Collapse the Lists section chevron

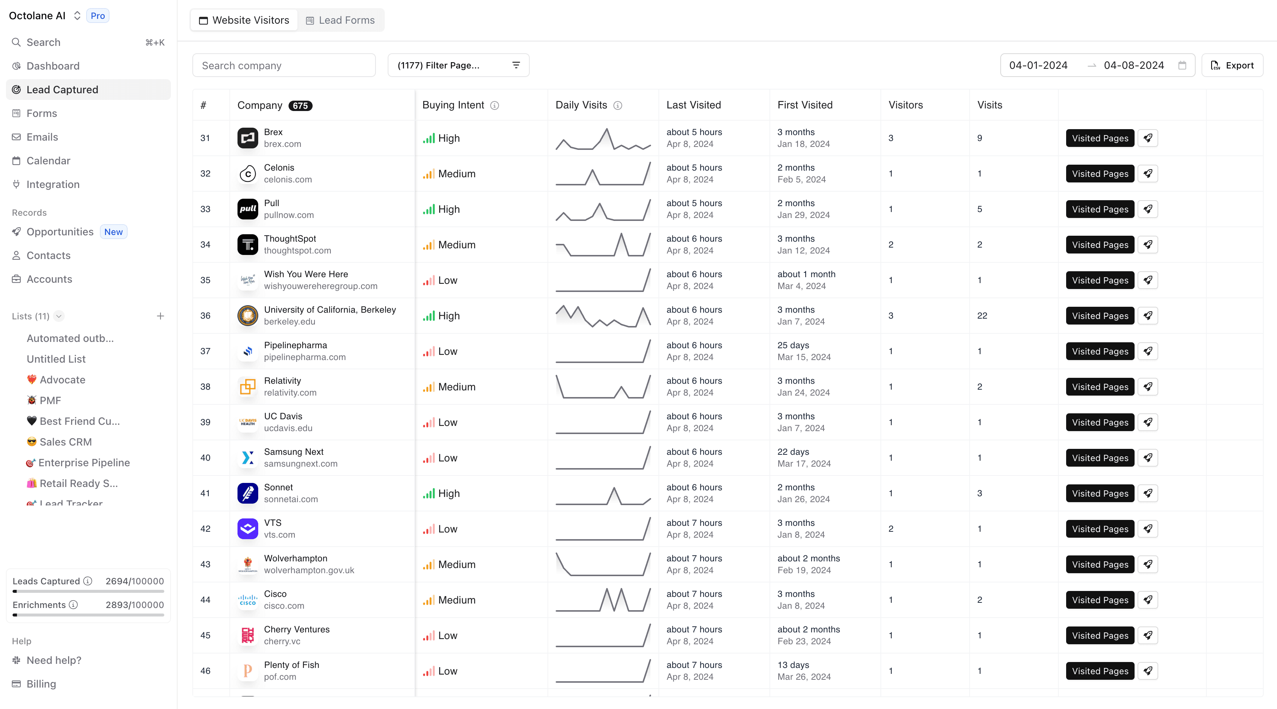[59, 316]
